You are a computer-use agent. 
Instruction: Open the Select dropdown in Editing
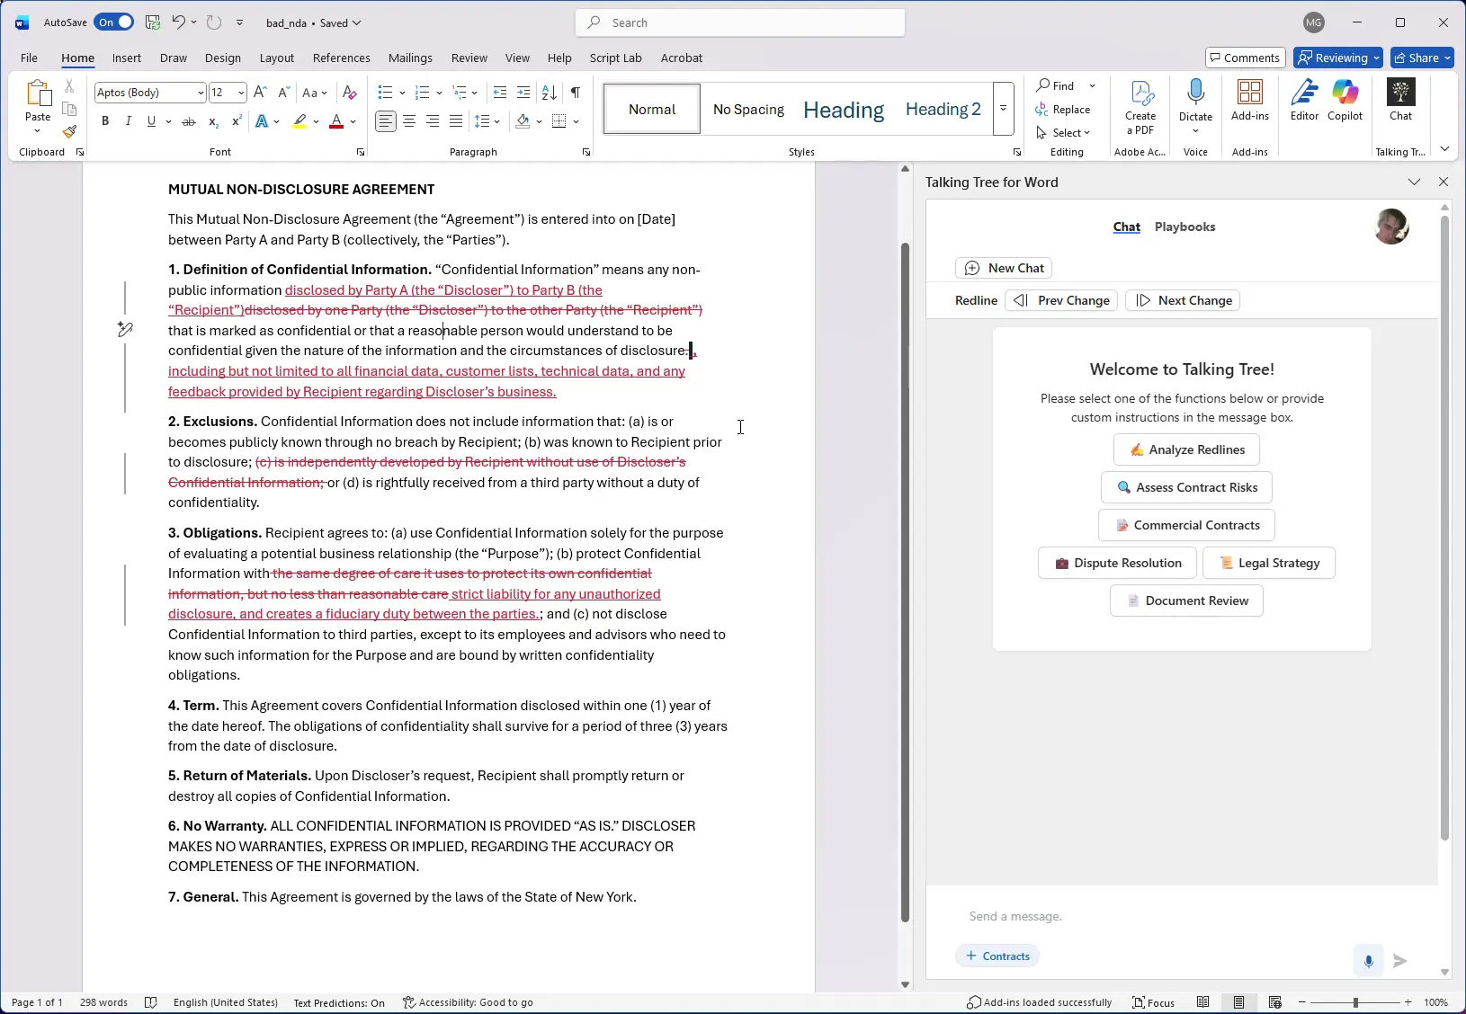pyautogui.click(x=1064, y=133)
